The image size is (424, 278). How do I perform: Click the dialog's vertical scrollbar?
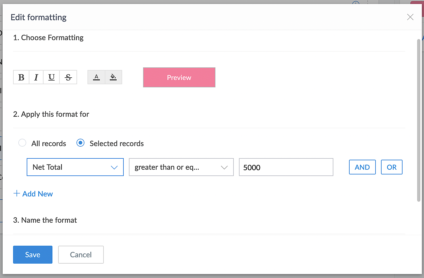click(418, 121)
